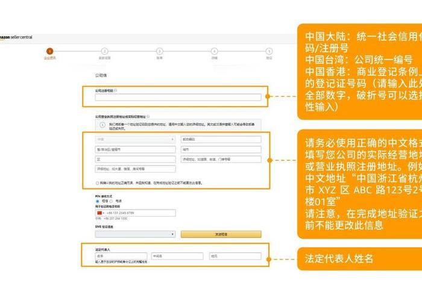422x283 pixels.
Task: Click step 5 circle in progress bar
Action: click(x=269, y=51)
